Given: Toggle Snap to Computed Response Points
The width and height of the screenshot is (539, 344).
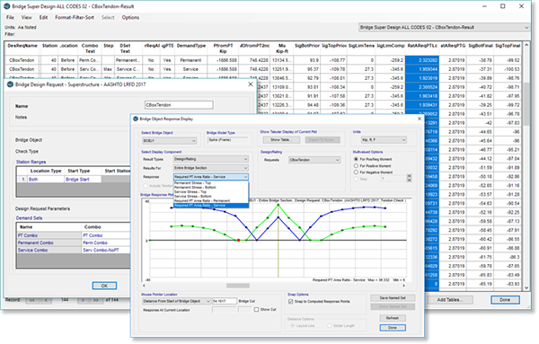Looking at the screenshot, I should (x=291, y=302).
